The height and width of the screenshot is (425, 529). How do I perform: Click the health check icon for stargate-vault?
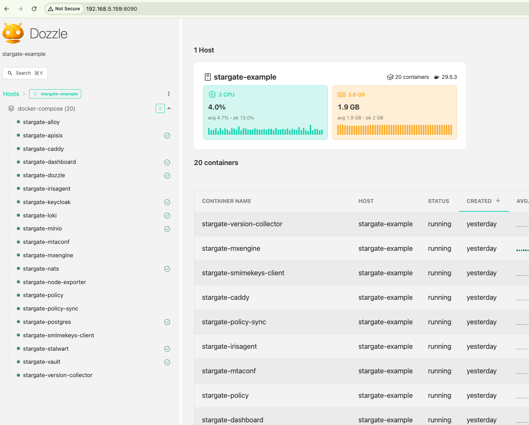167,362
